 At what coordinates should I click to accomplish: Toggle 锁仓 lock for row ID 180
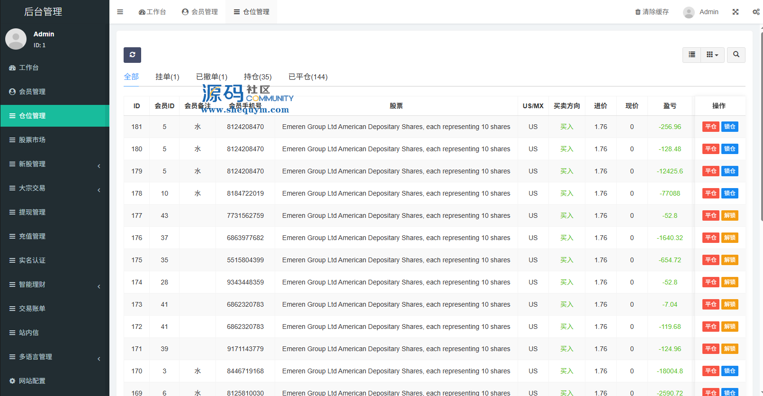tap(729, 149)
